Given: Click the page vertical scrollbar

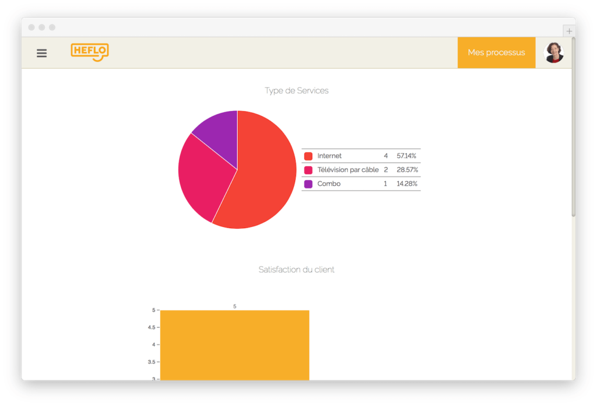Looking at the screenshot, I should tap(573, 128).
